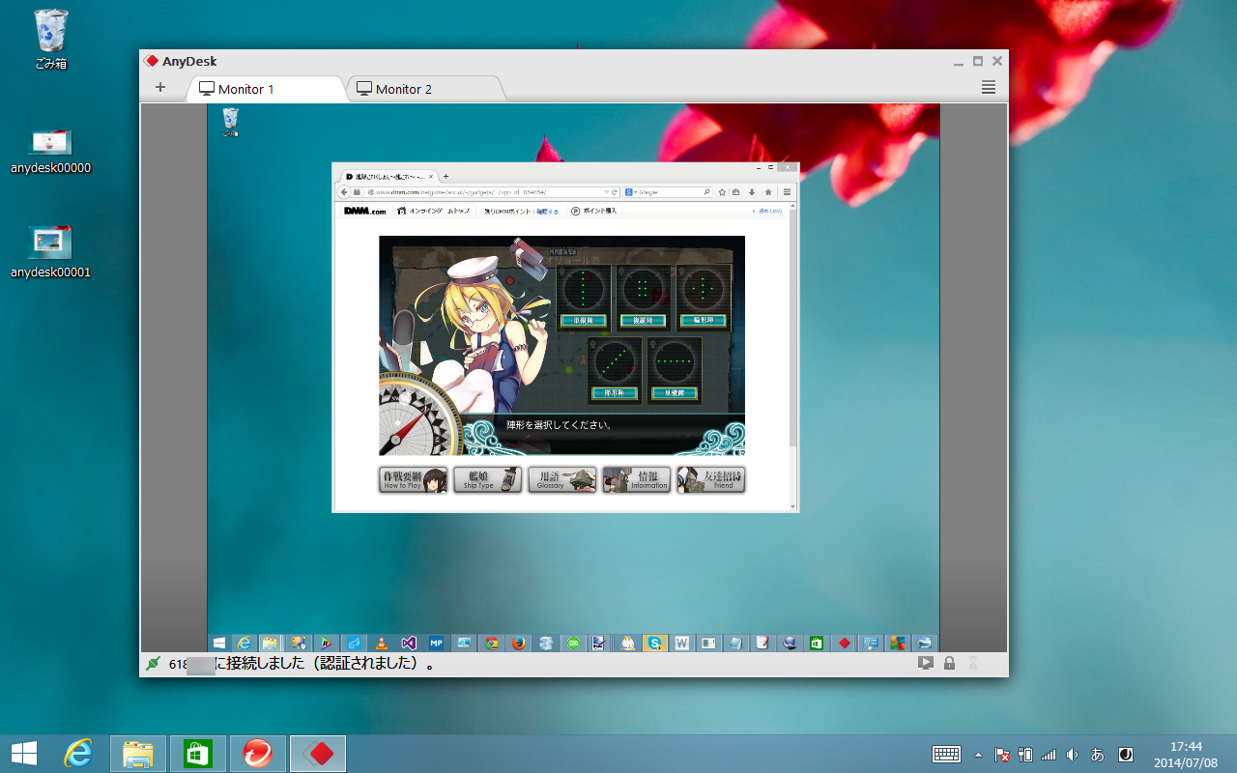Open Windows Store from local taskbar
Image resolution: width=1237 pixels, height=773 pixels.
coord(198,754)
